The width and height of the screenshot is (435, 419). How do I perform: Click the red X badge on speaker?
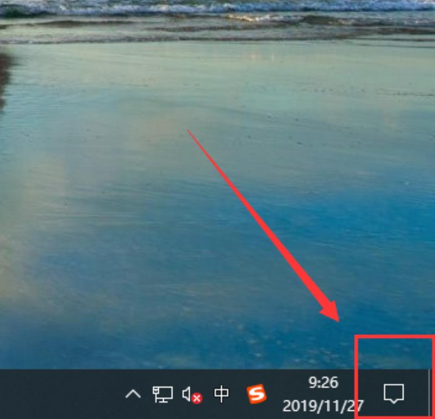(x=197, y=398)
